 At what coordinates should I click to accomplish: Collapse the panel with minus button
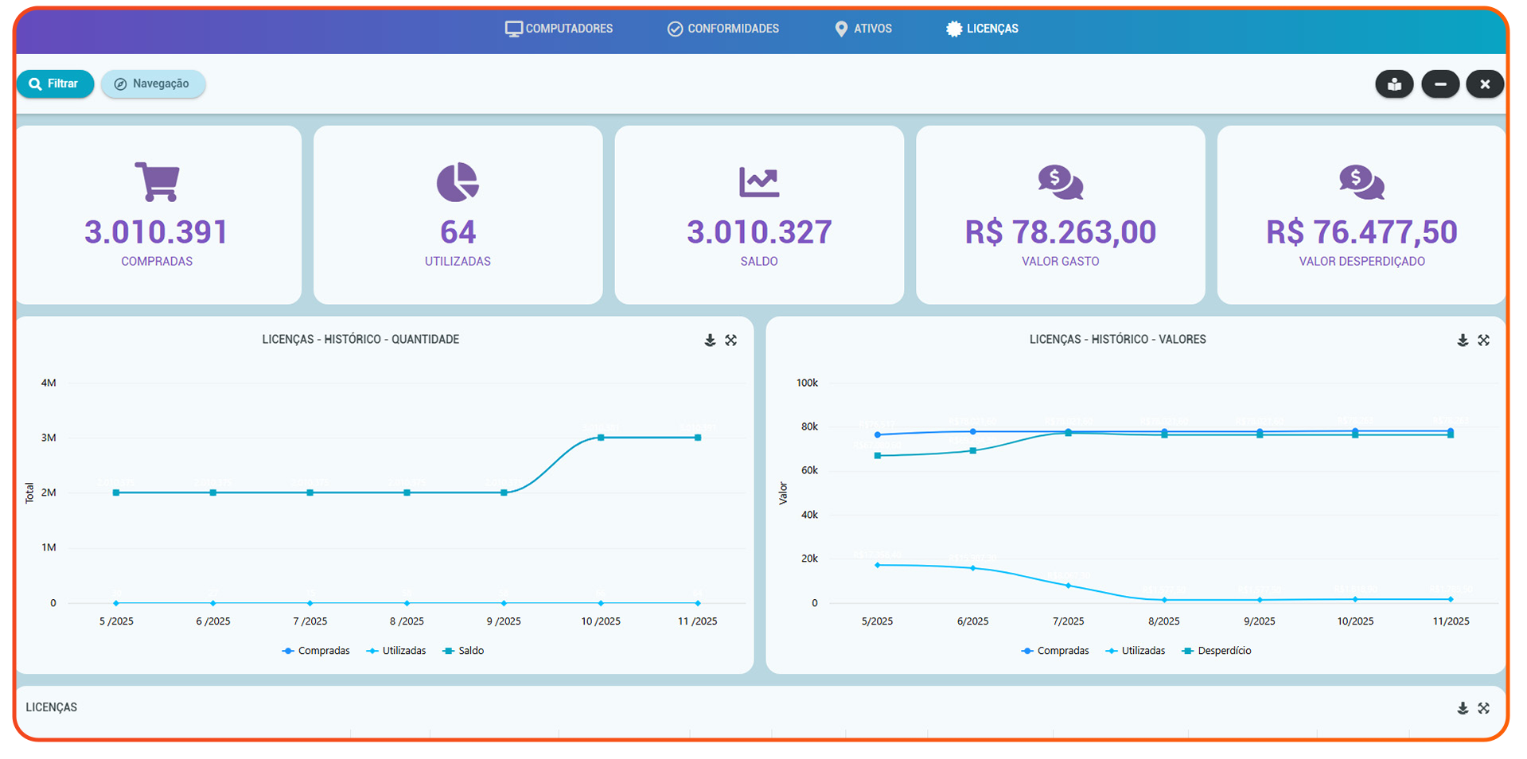1440,84
